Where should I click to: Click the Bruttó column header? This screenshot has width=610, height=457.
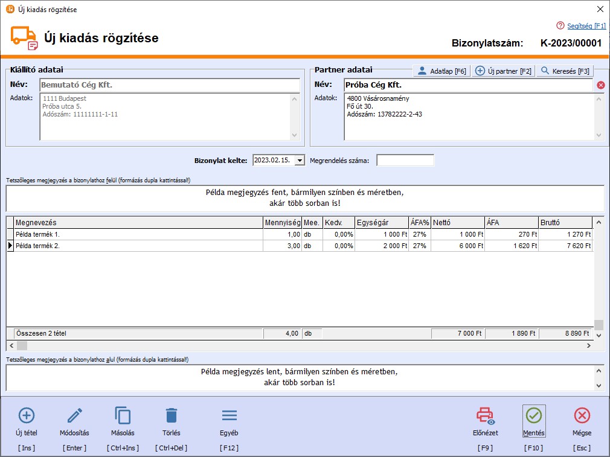point(565,223)
